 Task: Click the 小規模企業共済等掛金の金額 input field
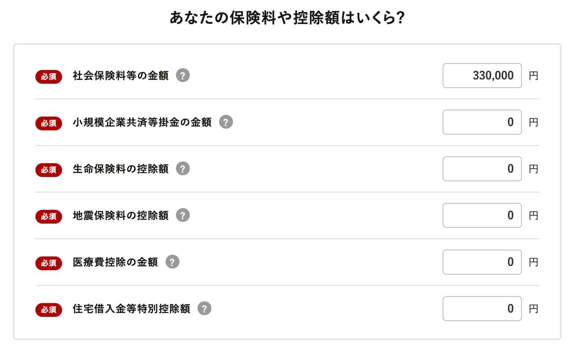click(482, 122)
